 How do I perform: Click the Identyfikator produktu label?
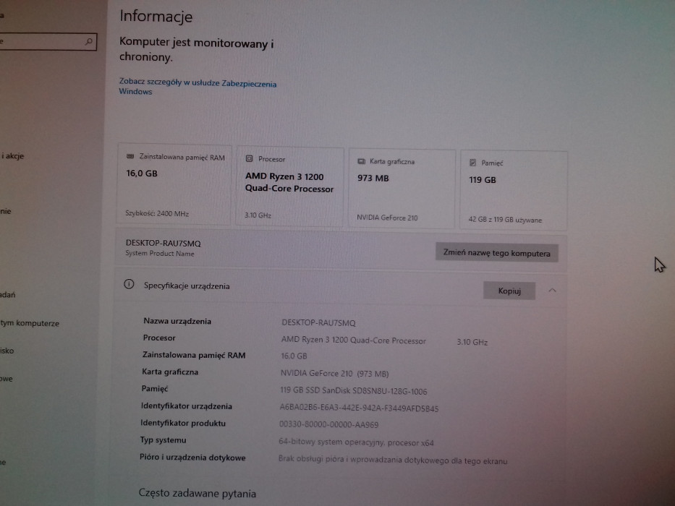pyautogui.click(x=183, y=423)
